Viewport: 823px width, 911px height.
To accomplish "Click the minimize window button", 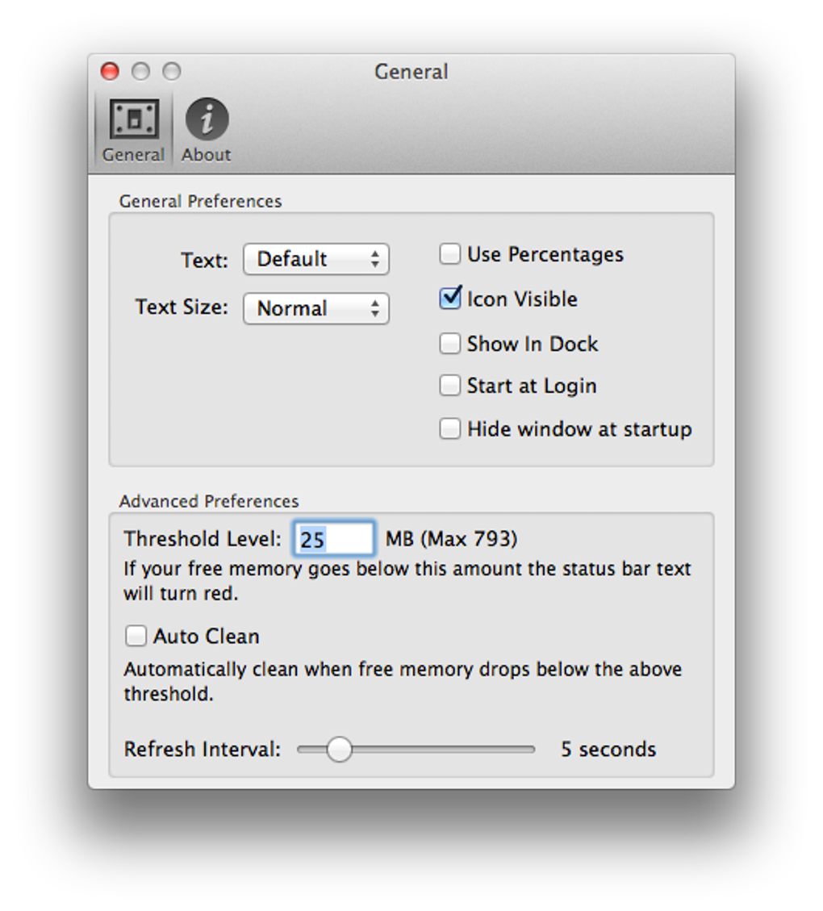I will tap(140, 72).
